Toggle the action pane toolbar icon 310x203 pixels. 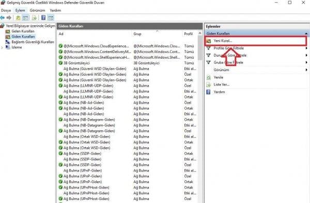coord(51,18)
